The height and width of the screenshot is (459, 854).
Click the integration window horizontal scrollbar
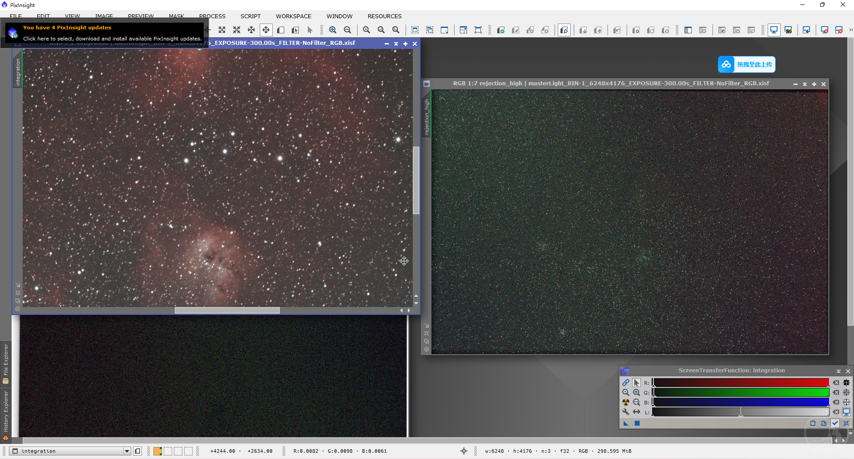point(227,311)
